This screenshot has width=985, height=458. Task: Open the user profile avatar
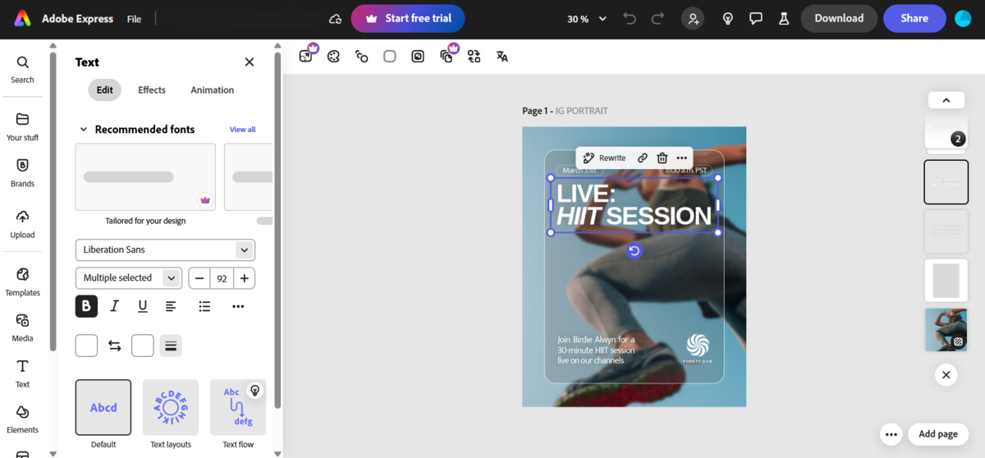[964, 18]
